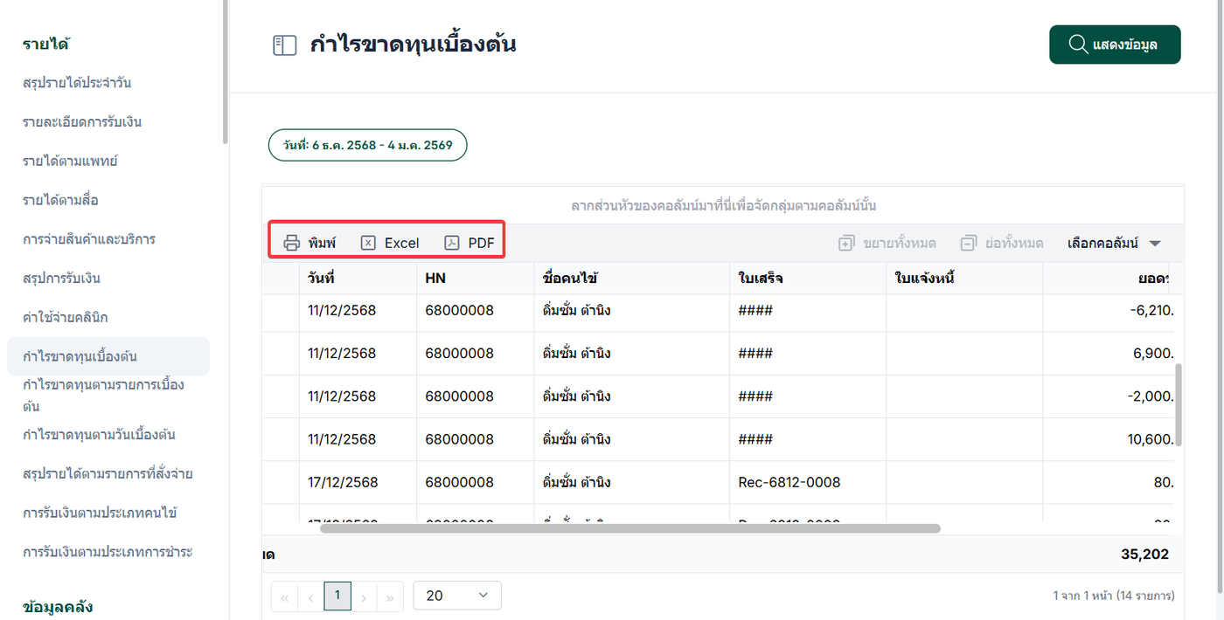
Task: Export the table via Excel icon
Action: point(369,243)
